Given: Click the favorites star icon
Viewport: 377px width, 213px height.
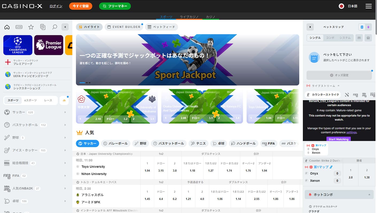Looking at the screenshot, I should 31,27.
